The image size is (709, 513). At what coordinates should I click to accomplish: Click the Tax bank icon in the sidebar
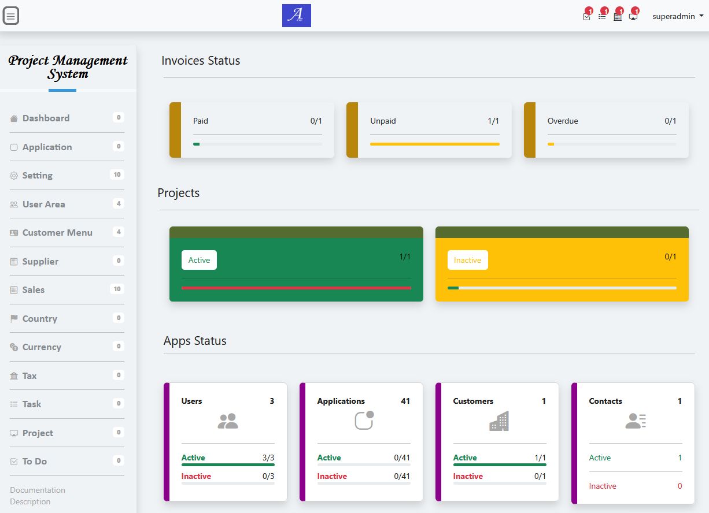pos(14,376)
